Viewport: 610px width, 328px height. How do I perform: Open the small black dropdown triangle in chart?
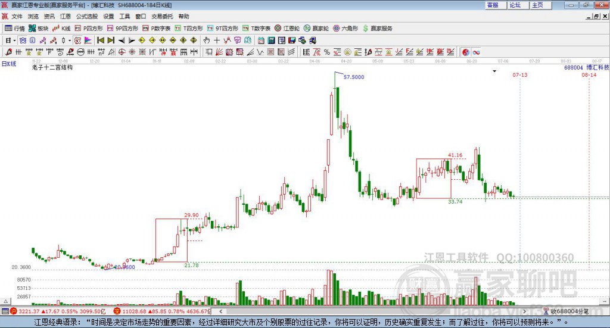[x=494, y=71]
